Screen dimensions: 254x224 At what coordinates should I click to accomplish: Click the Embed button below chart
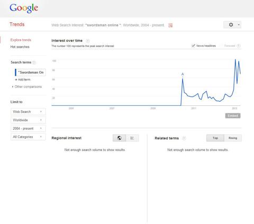click(x=233, y=116)
